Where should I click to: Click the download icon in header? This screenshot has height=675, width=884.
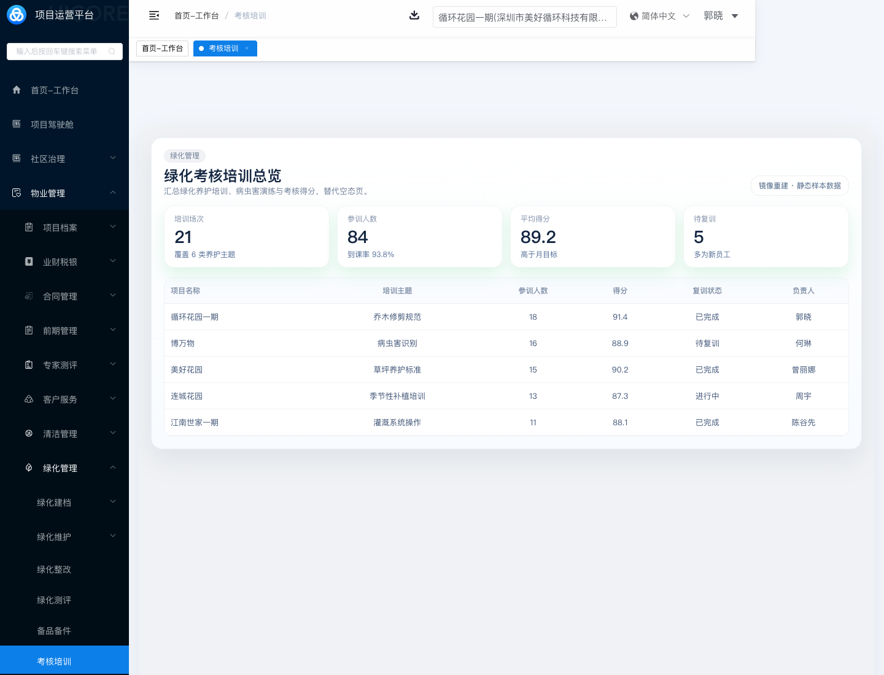point(414,15)
